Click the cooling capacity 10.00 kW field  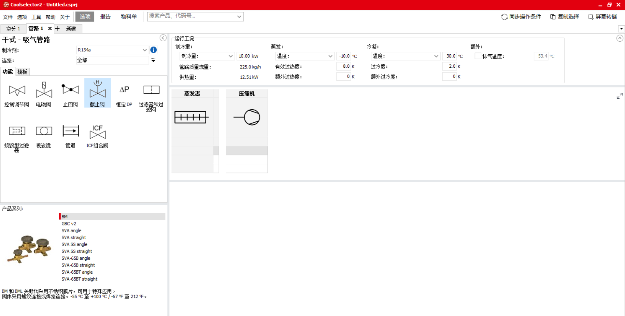(244, 56)
